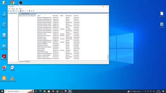Select the Windows Search service row
Viewport: 166px width, 93px height.
pyautogui.click(x=58, y=34)
